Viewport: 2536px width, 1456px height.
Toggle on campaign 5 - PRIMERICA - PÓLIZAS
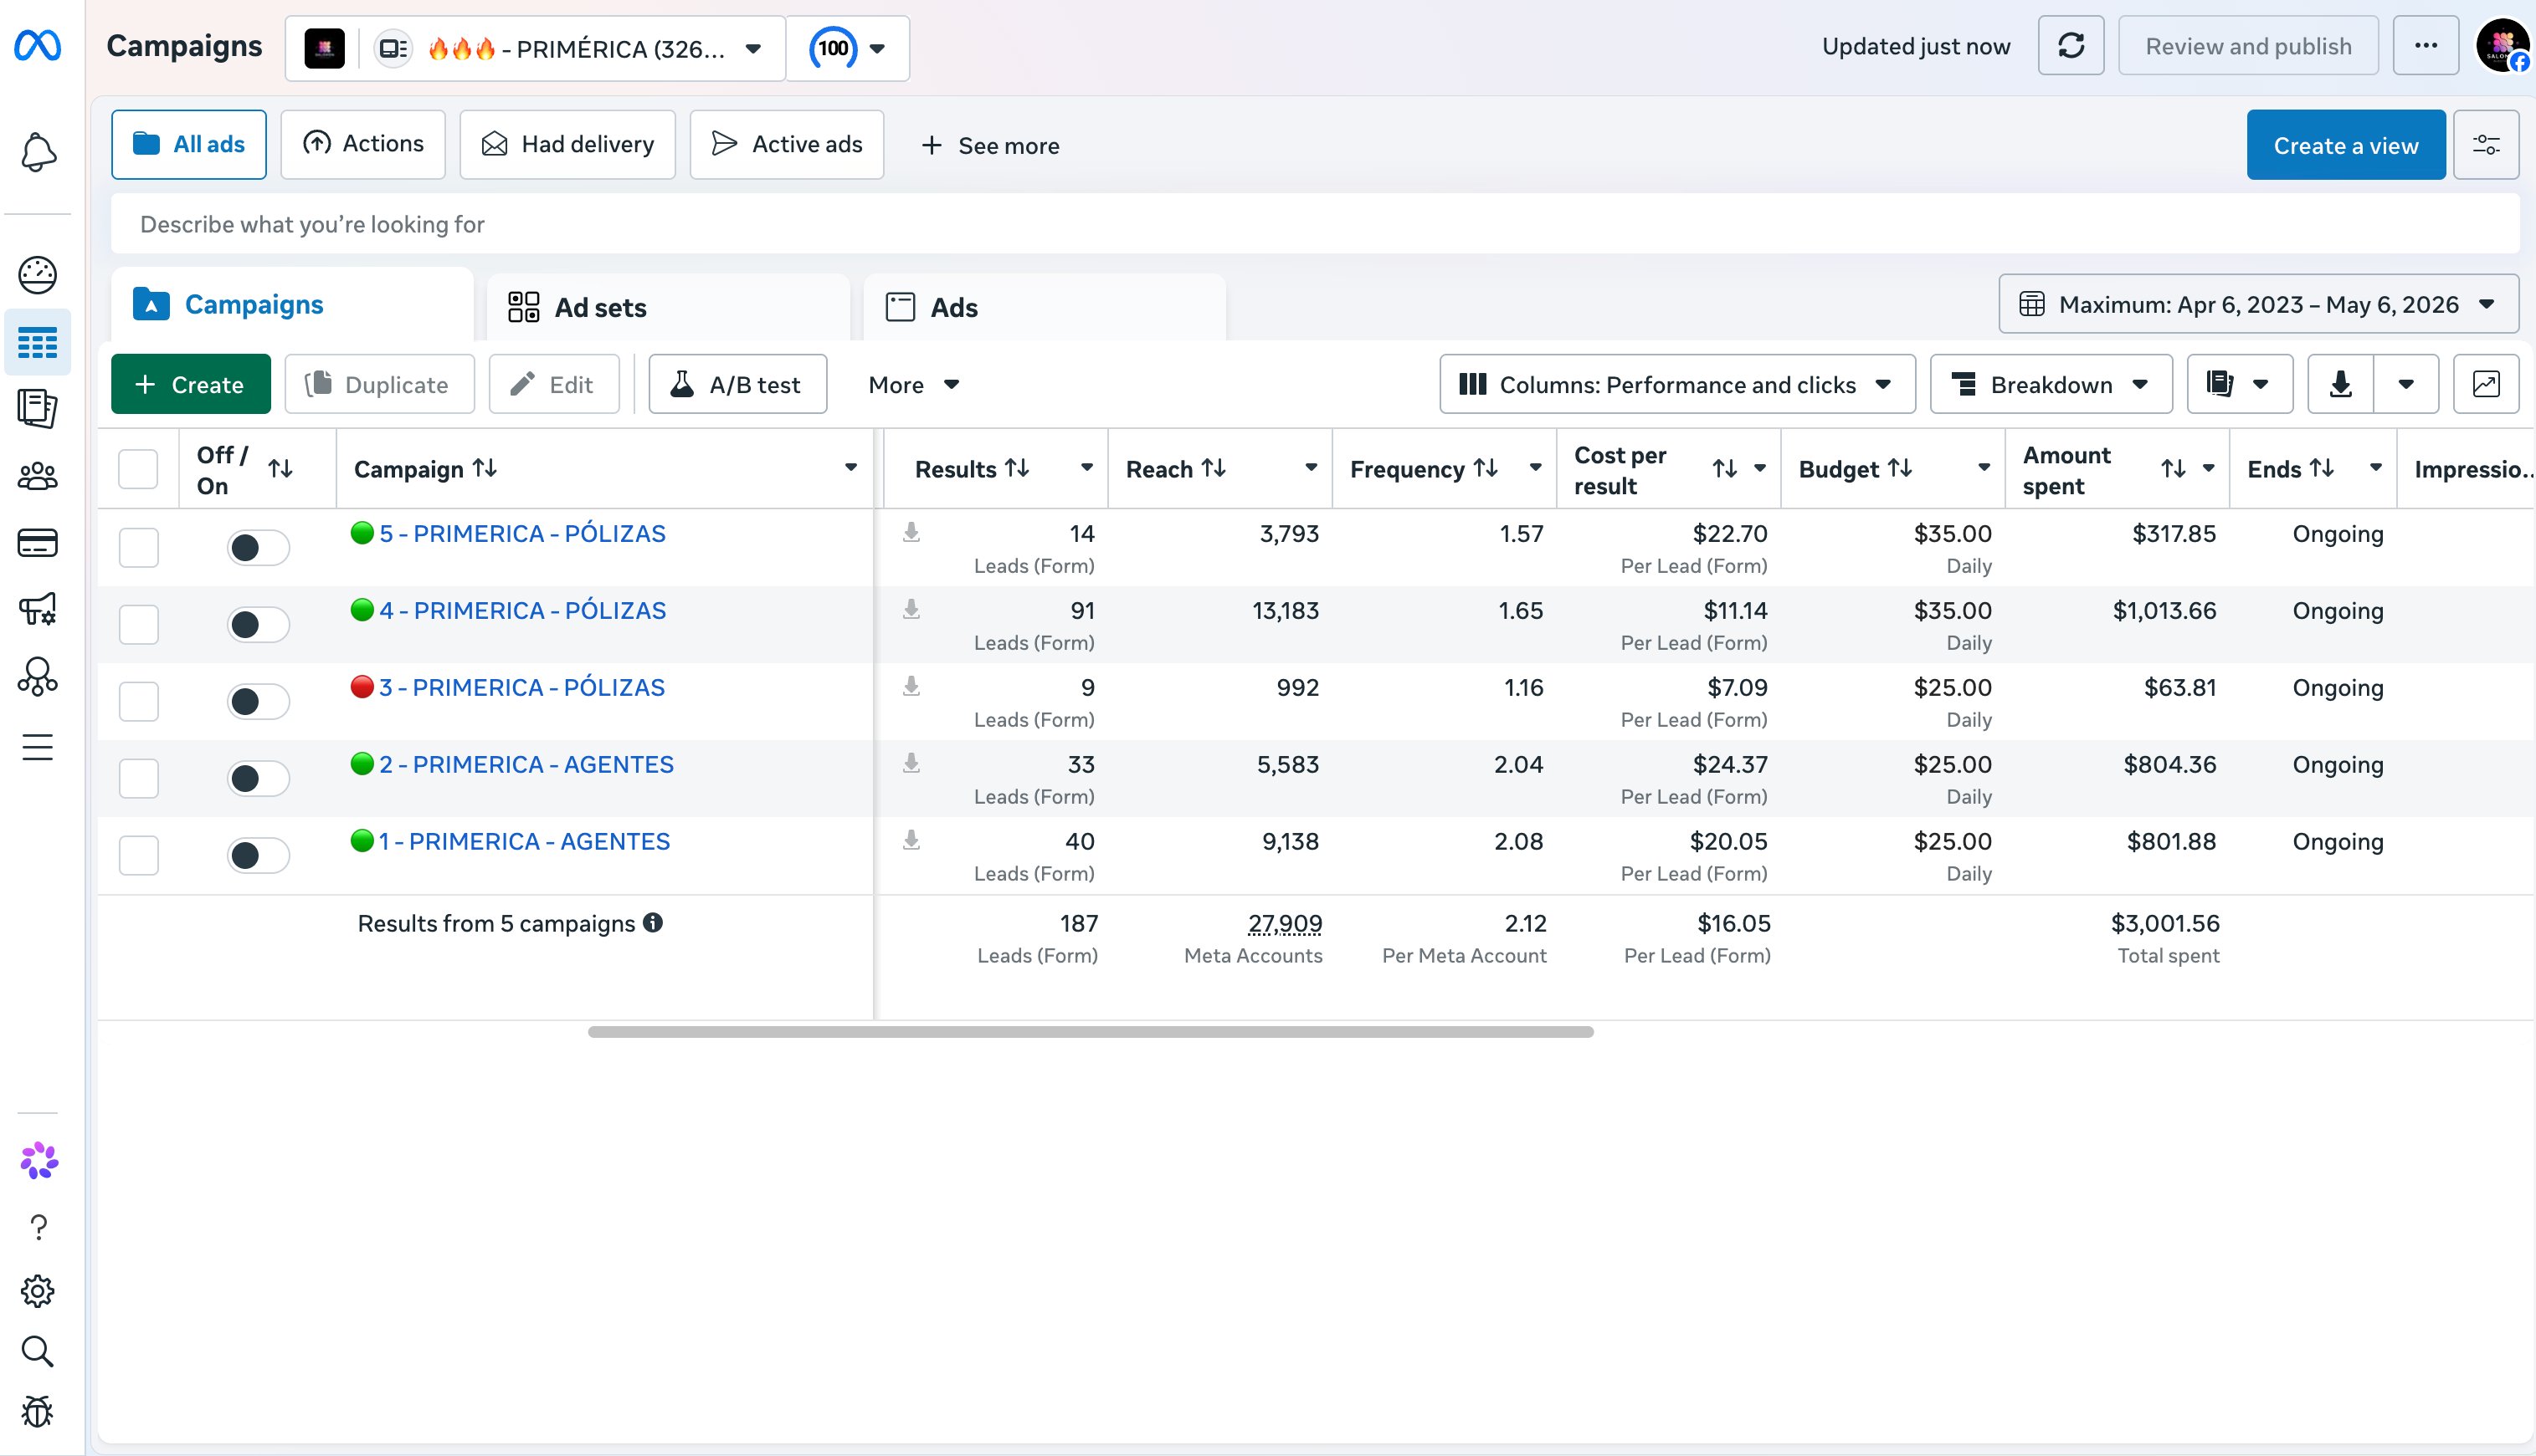tap(259, 547)
